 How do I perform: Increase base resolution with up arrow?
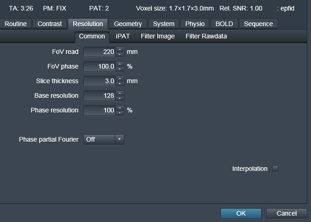(x=120, y=93)
